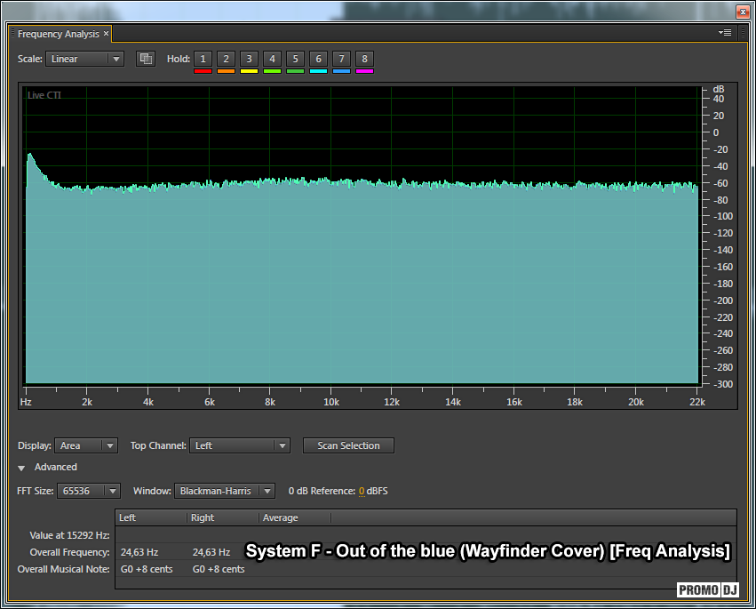The image size is (756, 609).
Task: Change the Window type from Blackman-Harris
Action: [224, 491]
